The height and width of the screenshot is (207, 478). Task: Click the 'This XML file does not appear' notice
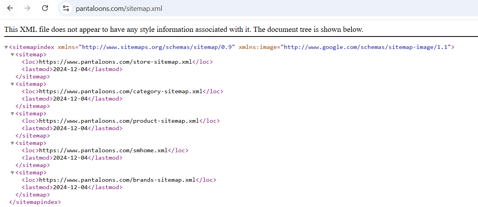tap(183, 30)
